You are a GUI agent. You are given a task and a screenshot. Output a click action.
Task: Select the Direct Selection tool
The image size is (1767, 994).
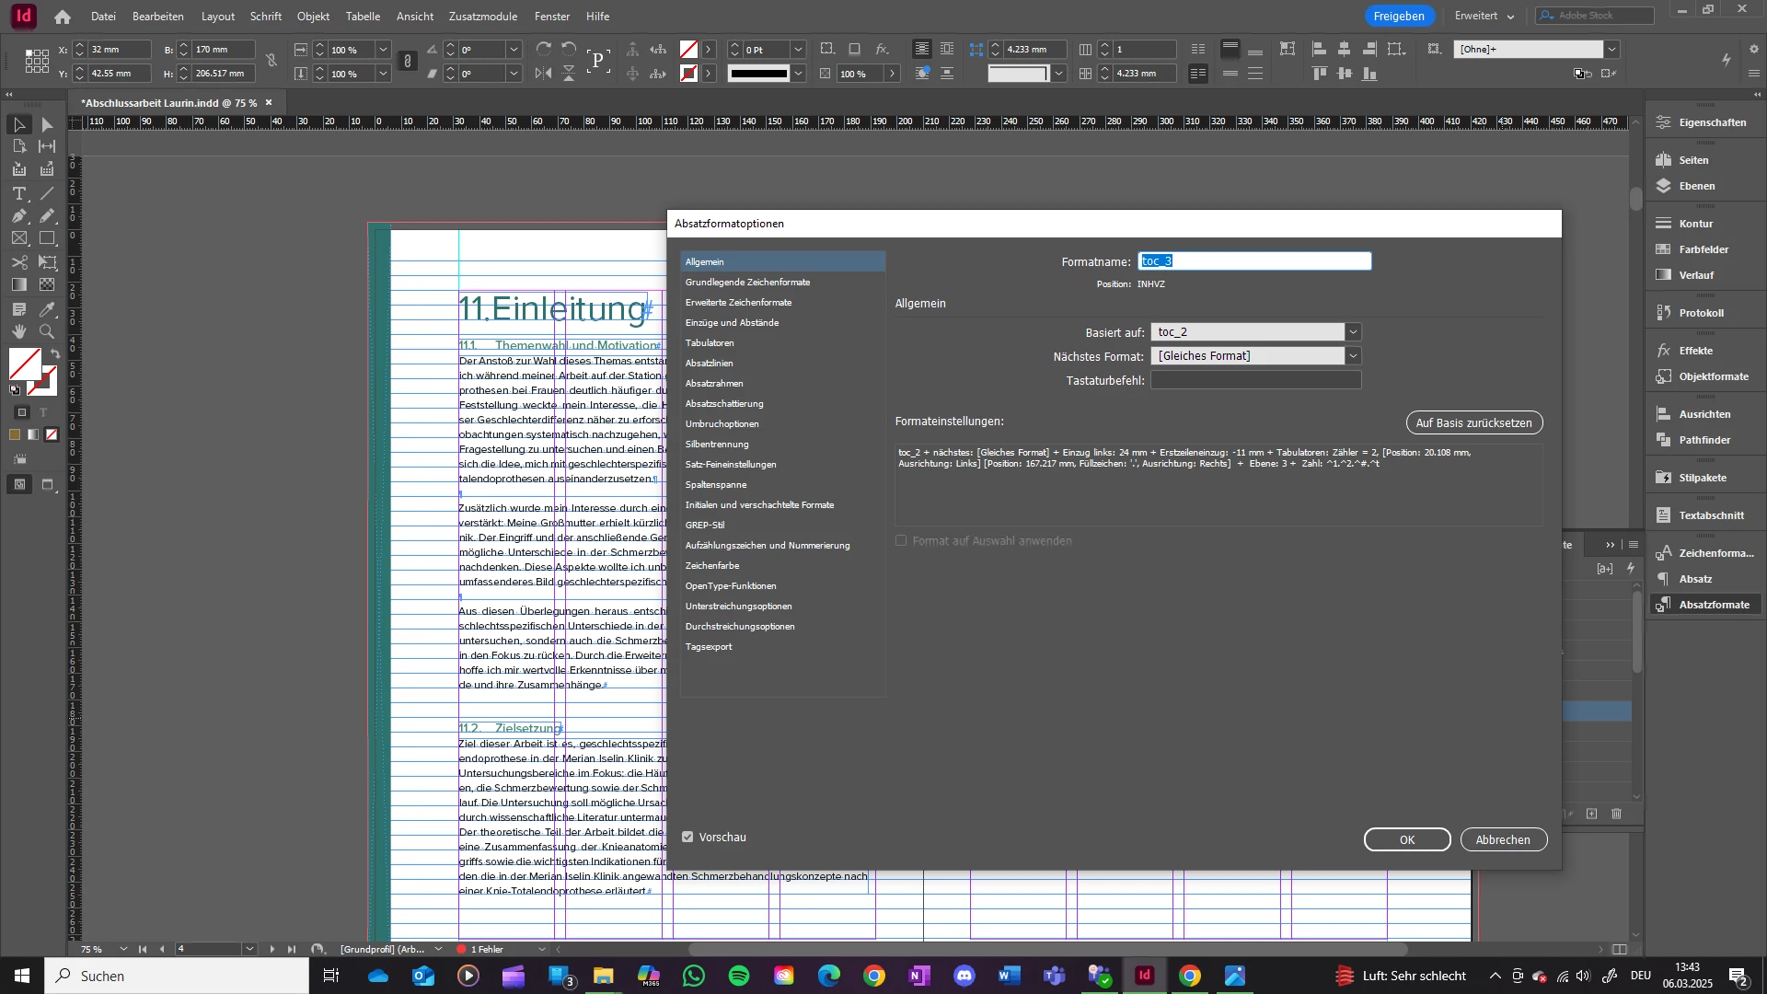click(47, 124)
